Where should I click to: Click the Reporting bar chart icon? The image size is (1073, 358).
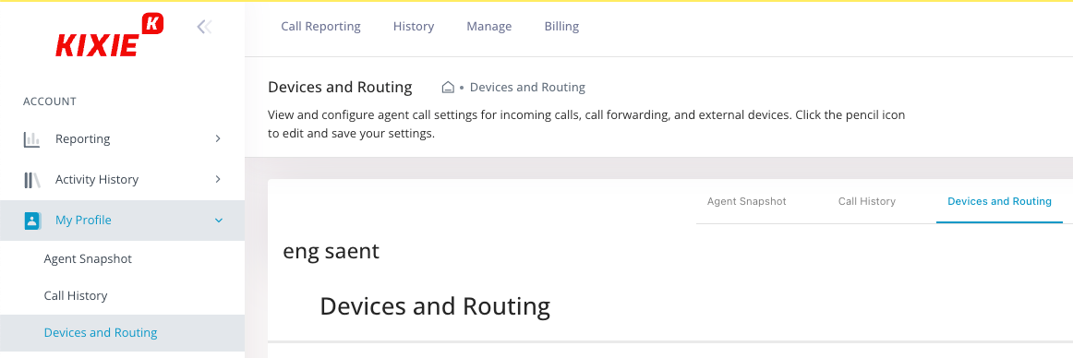[31, 139]
